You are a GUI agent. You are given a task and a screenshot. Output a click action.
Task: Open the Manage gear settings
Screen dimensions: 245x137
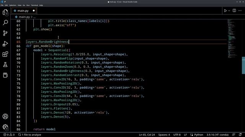5,127
